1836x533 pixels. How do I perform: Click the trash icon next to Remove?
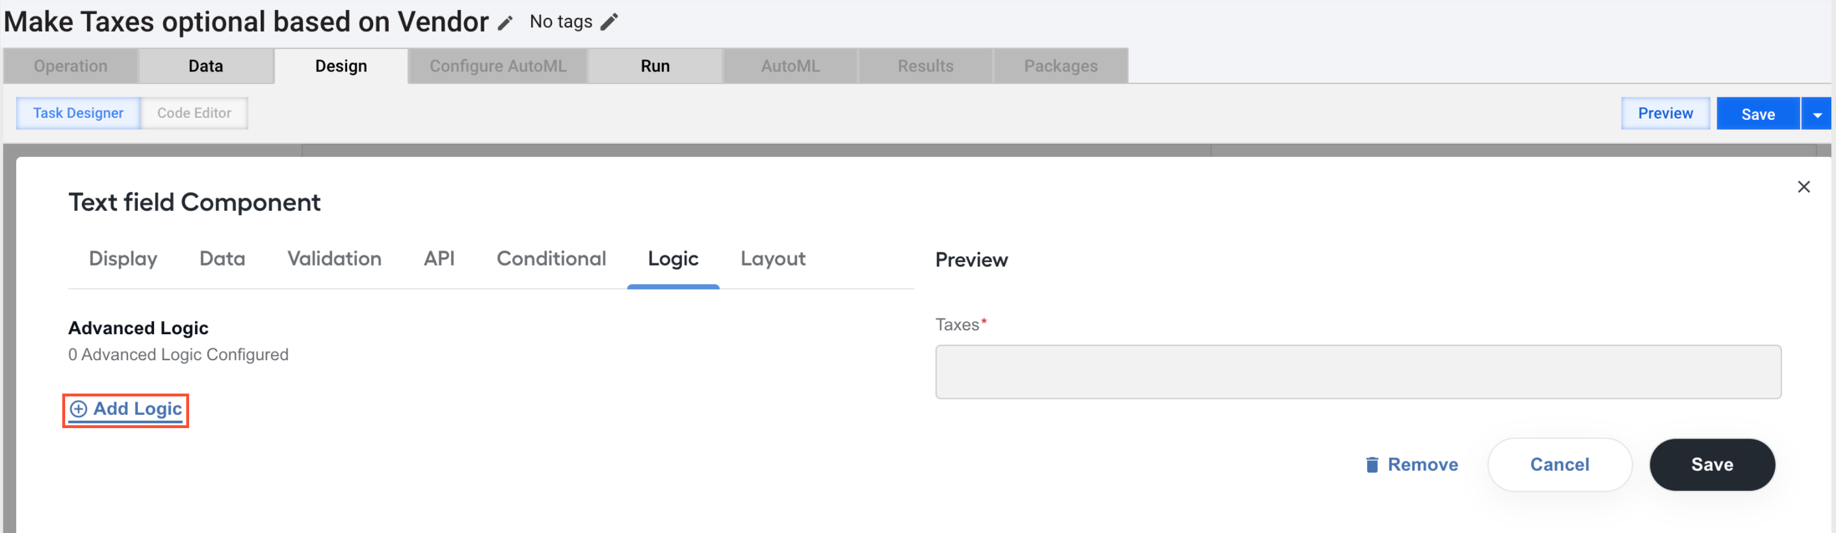[x=1371, y=464]
